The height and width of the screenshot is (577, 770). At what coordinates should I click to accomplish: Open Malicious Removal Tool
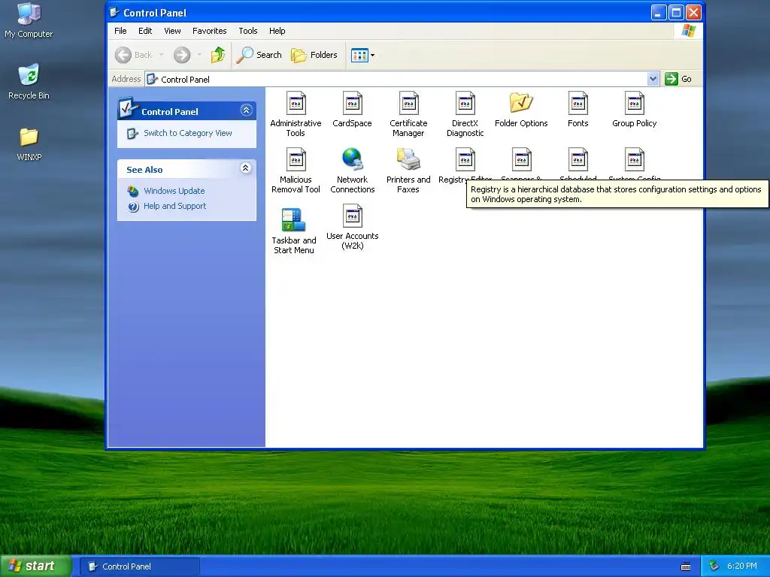296,160
